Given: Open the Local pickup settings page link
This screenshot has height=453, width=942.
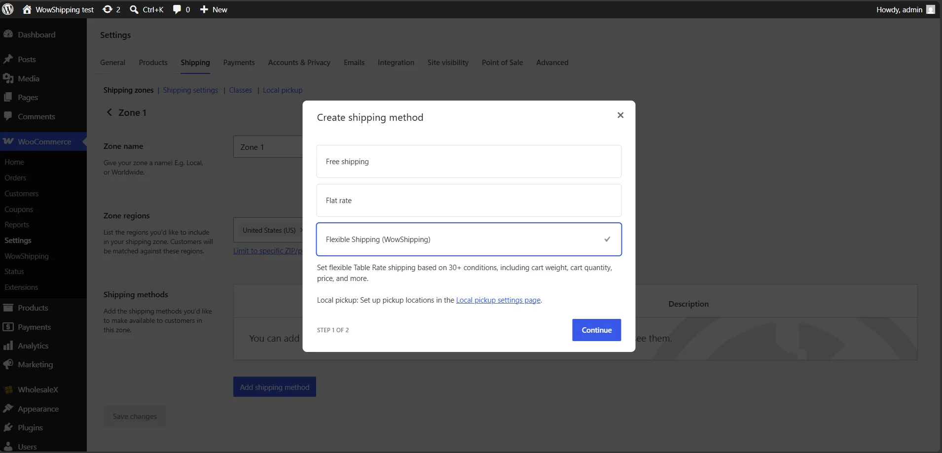Looking at the screenshot, I should click(498, 300).
